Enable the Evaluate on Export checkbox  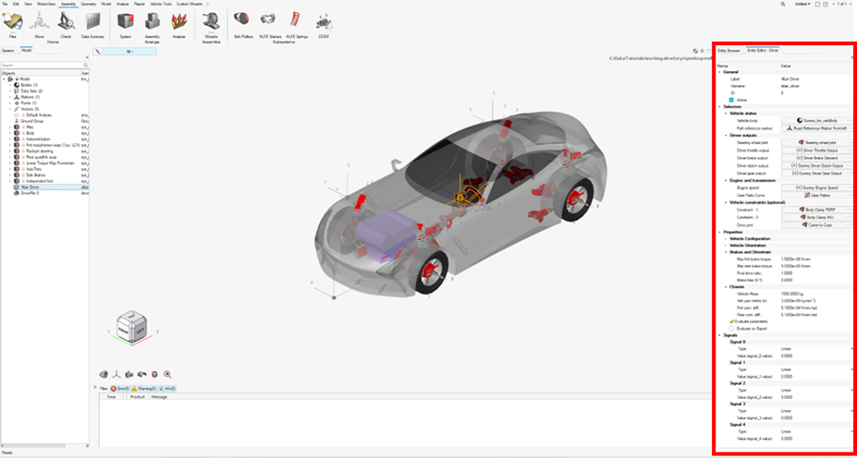(730, 329)
